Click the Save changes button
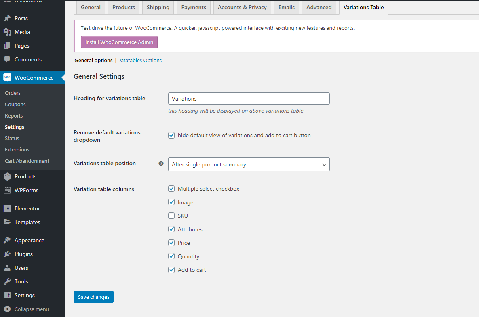The width and height of the screenshot is (479, 317). 93,297
